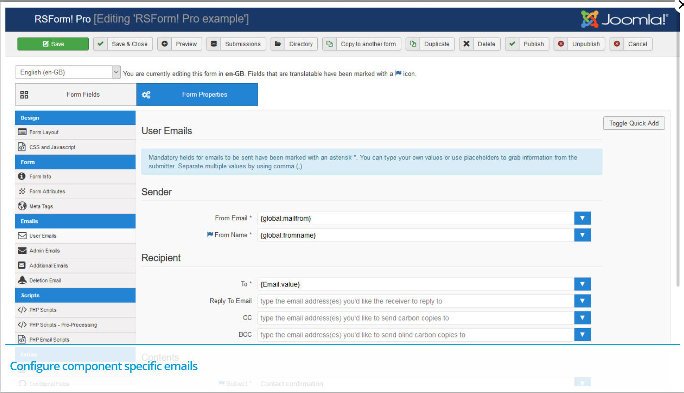Click the PHP Scripts code icon
This screenshot has width=684, height=393.
click(22, 309)
